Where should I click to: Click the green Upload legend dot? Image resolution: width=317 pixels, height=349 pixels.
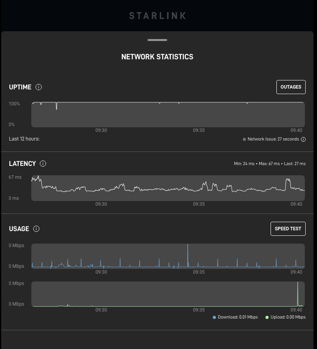point(267,317)
